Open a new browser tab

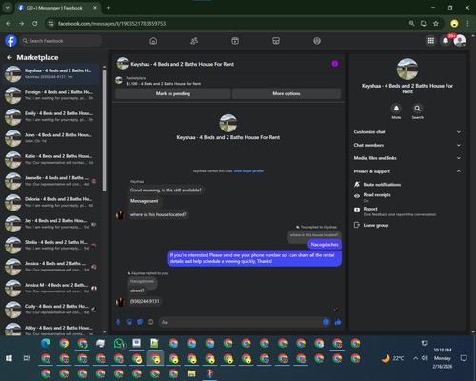click(x=109, y=8)
